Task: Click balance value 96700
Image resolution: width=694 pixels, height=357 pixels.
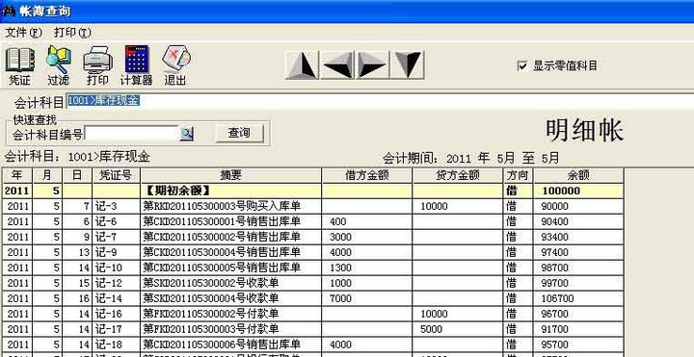Action: pyautogui.click(x=555, y=315)
